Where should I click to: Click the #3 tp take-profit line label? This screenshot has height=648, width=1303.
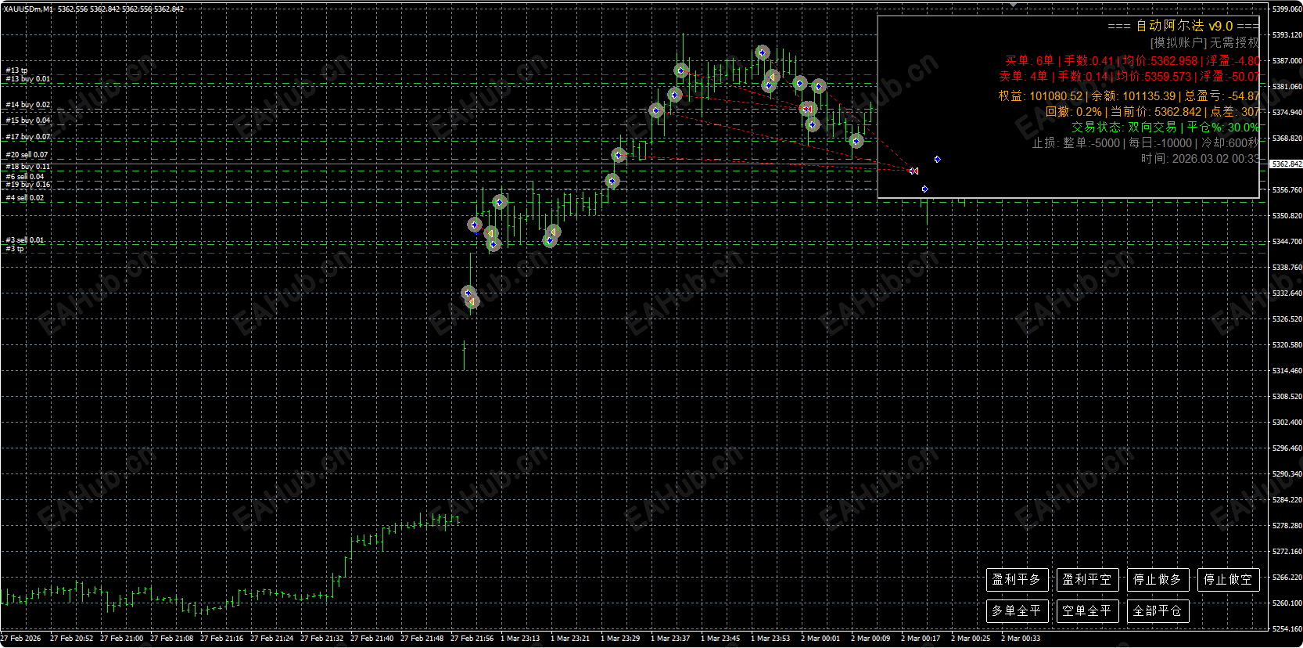pos(15,249)
